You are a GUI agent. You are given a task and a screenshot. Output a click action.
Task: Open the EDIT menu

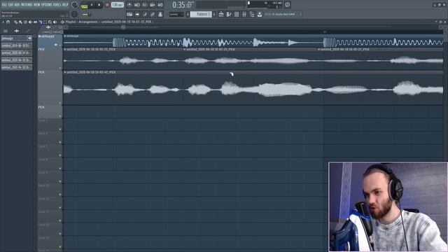[10, 5]
